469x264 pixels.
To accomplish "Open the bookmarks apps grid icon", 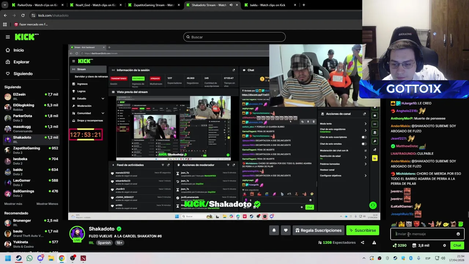I will point(5,25).
